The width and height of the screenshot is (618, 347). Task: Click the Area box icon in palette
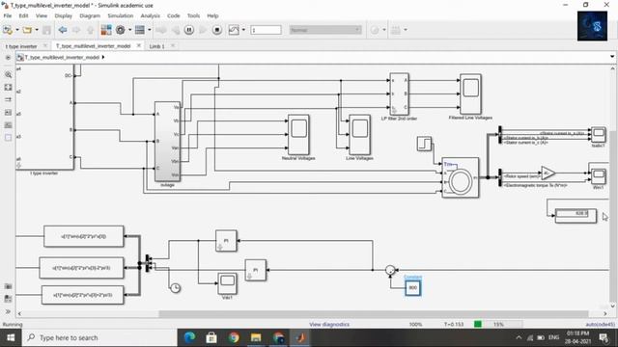(8, 138)
